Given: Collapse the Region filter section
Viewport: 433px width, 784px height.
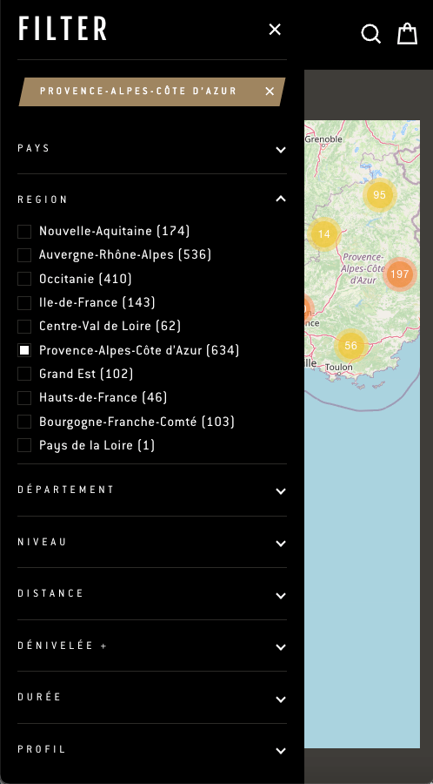Looking at the screenshot, I should [x=152, y=199].
